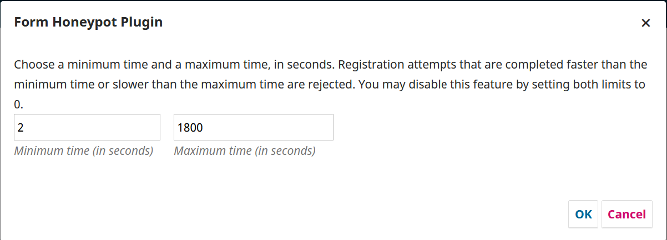The image size is (667, 240).
Task: Click the X icon in dialog header
Action: click(645, 23)
